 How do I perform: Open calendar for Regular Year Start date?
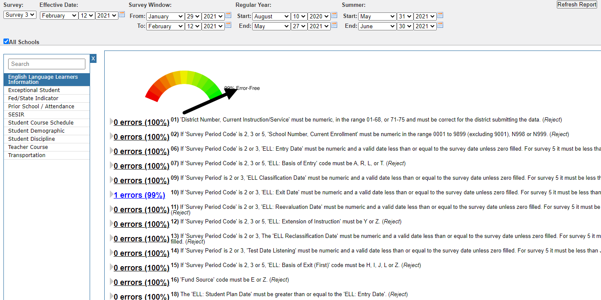(x=334, y=16)
